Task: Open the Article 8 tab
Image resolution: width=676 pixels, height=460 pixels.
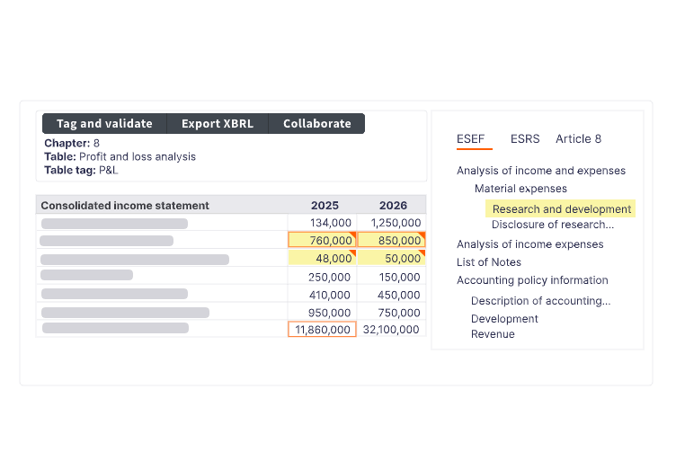Action: [x=578, y=139]
